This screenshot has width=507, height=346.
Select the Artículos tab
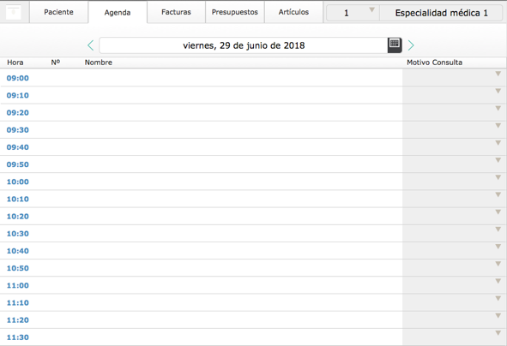pos(293,12)
